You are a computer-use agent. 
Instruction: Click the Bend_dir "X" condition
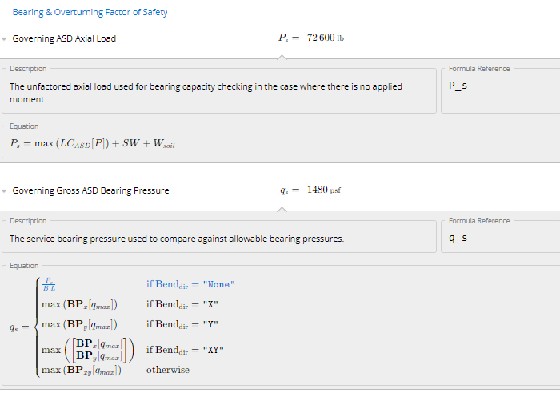tap(182, 304)
